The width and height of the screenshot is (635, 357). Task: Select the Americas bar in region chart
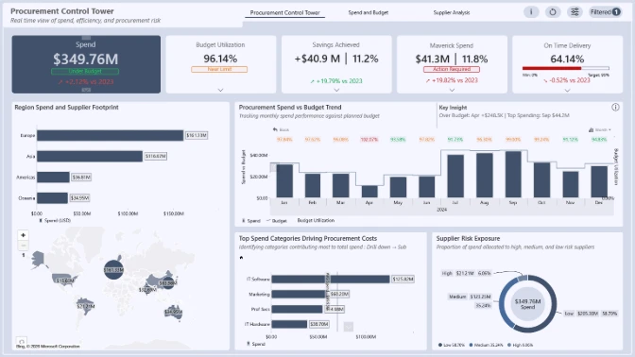tap(53, 177)
